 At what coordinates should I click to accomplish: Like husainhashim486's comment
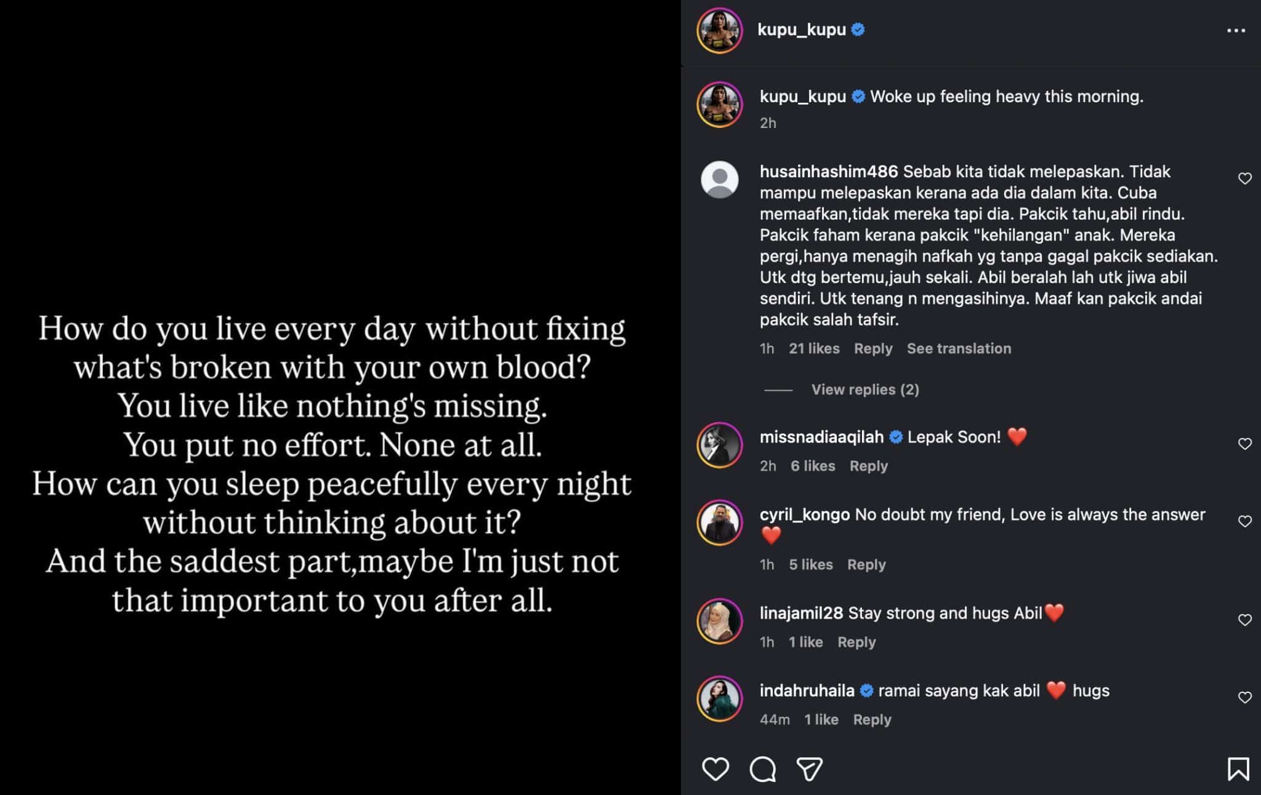1244,178
